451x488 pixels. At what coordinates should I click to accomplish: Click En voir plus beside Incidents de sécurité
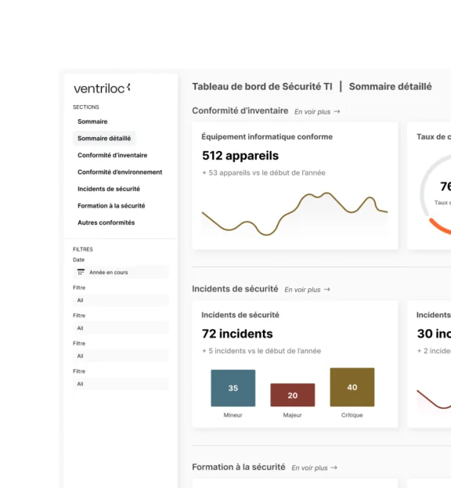302,290
